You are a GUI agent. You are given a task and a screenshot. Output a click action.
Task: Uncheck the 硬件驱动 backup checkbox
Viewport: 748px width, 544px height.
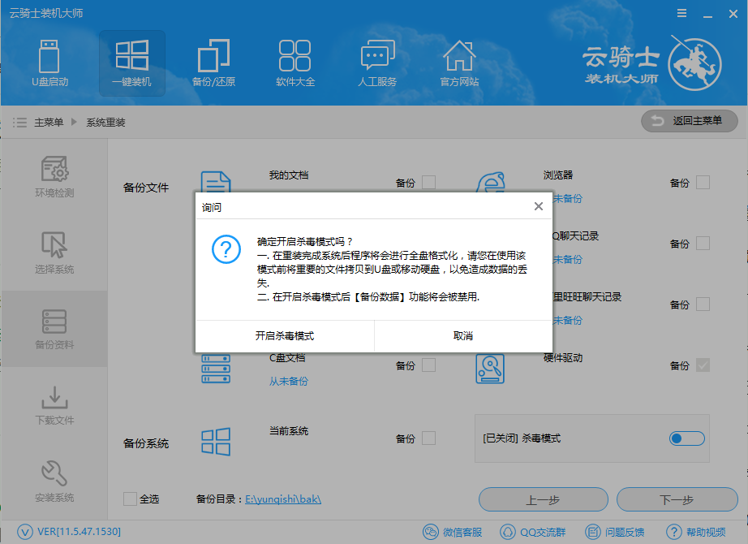point(703,365)
